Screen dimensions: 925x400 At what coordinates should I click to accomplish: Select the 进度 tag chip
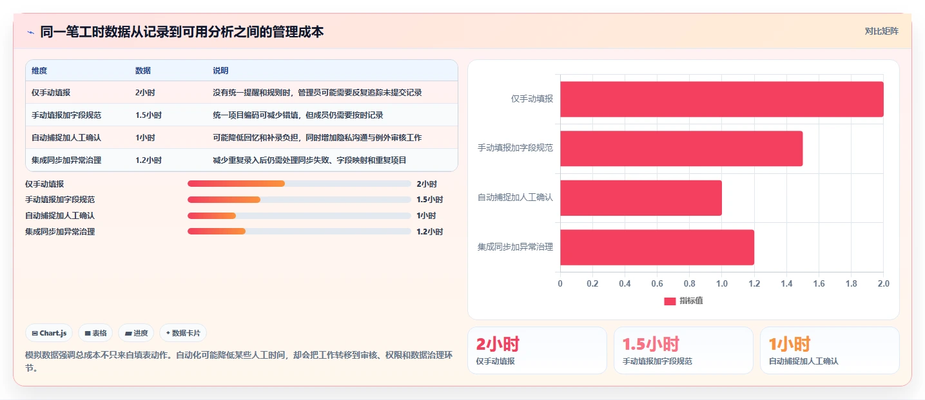tap(136, 333)
